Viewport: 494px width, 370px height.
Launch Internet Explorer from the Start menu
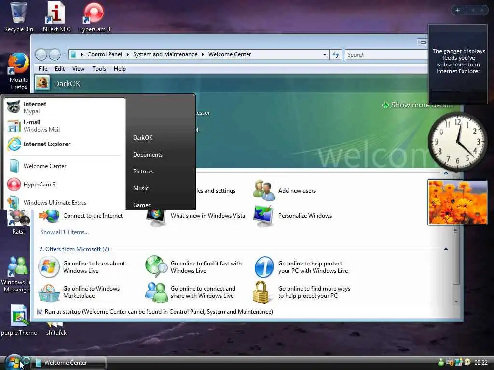65,144
